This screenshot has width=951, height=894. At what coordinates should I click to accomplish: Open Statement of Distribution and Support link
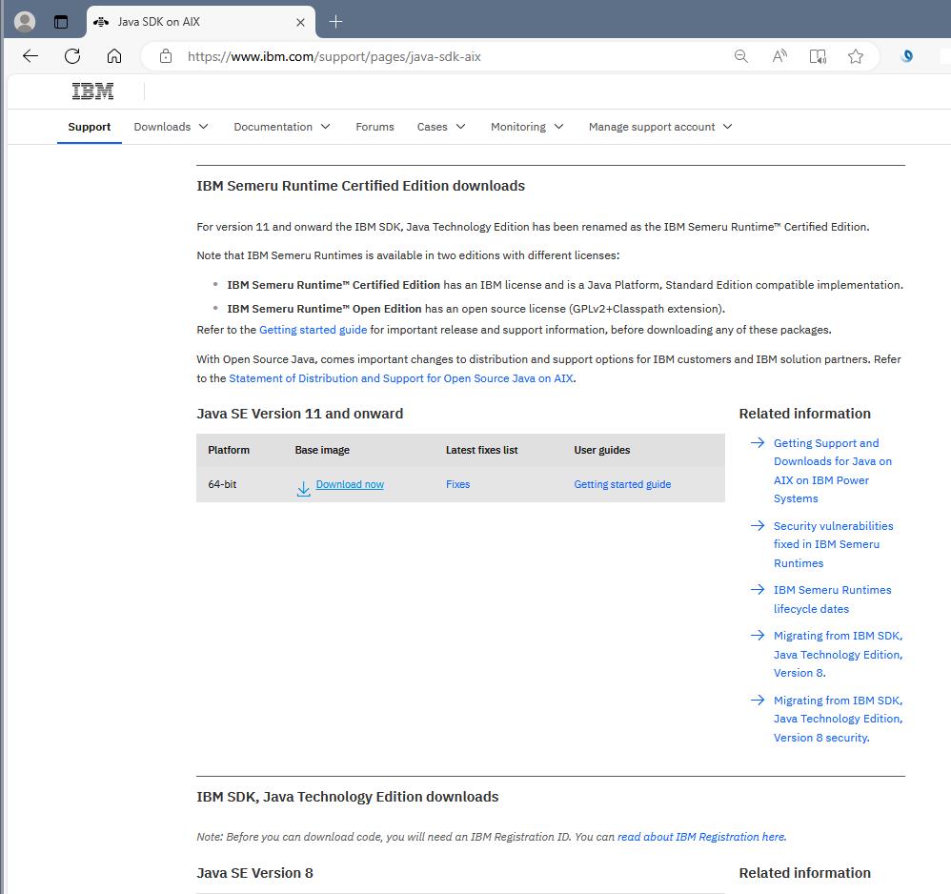(x=401, y=378)
